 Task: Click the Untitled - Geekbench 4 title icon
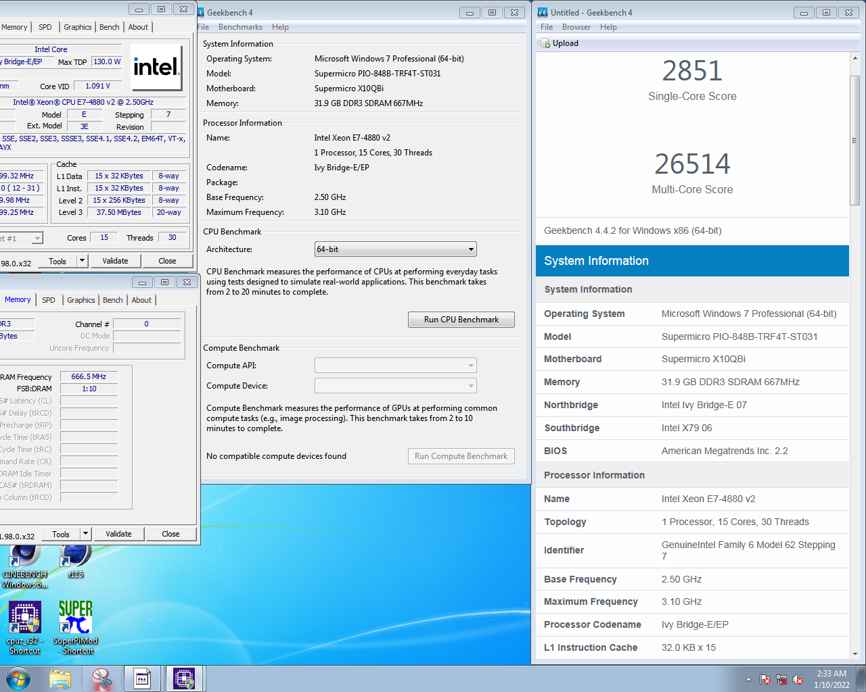pos(543,12)
